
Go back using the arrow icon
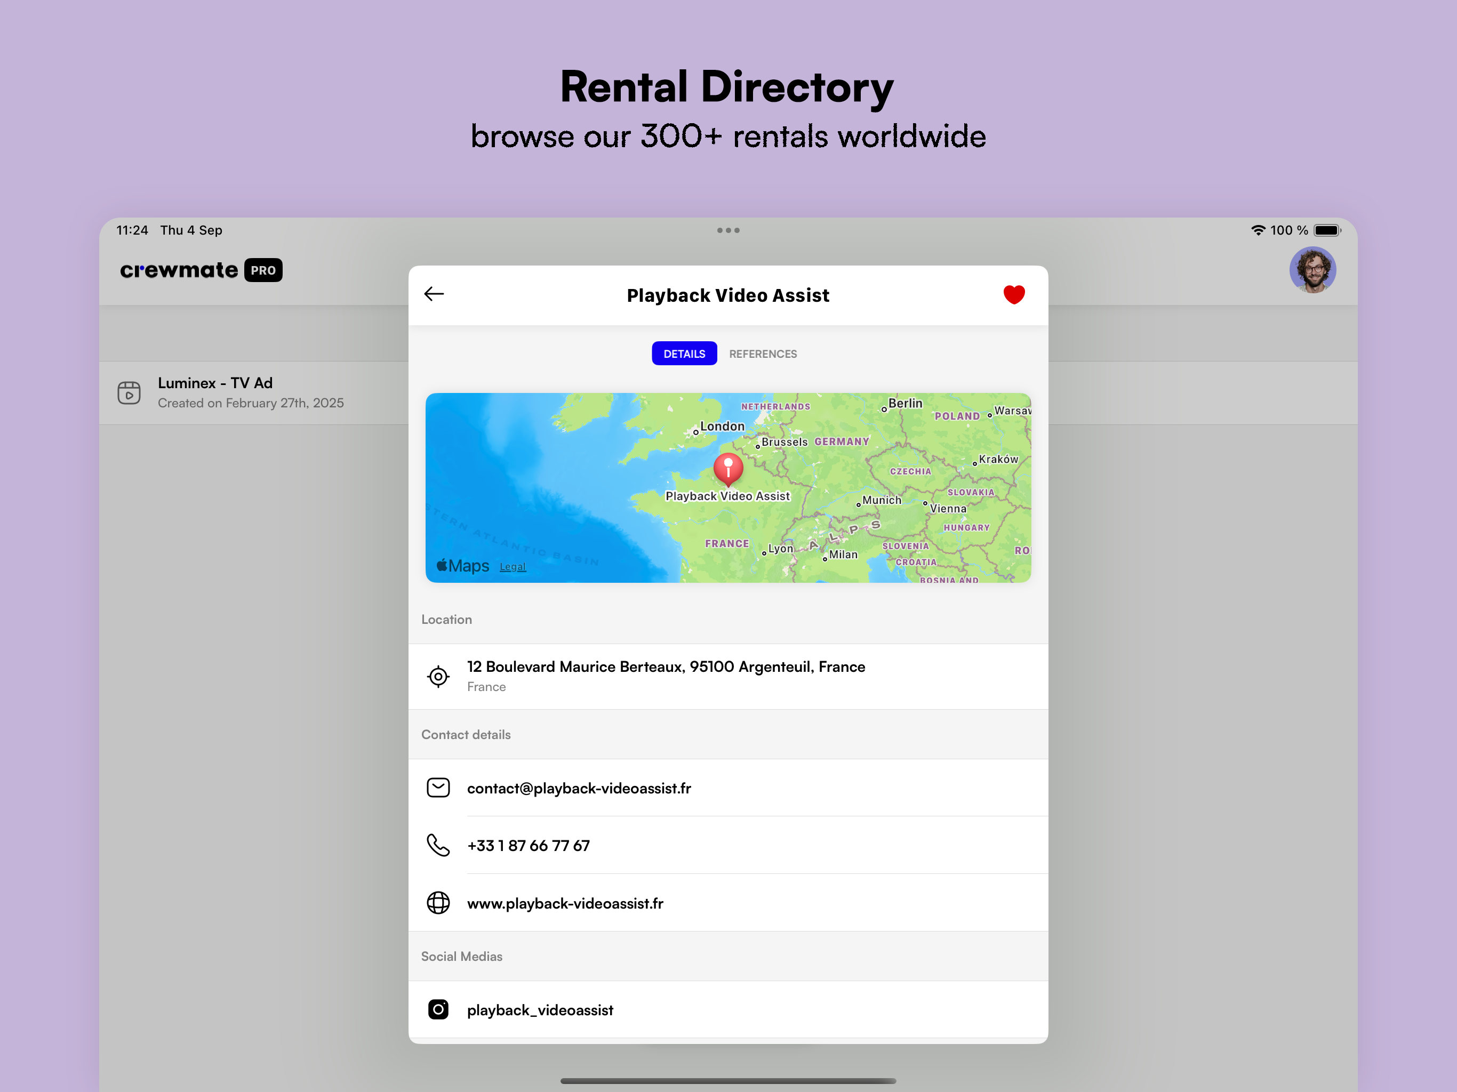point(434,294)
